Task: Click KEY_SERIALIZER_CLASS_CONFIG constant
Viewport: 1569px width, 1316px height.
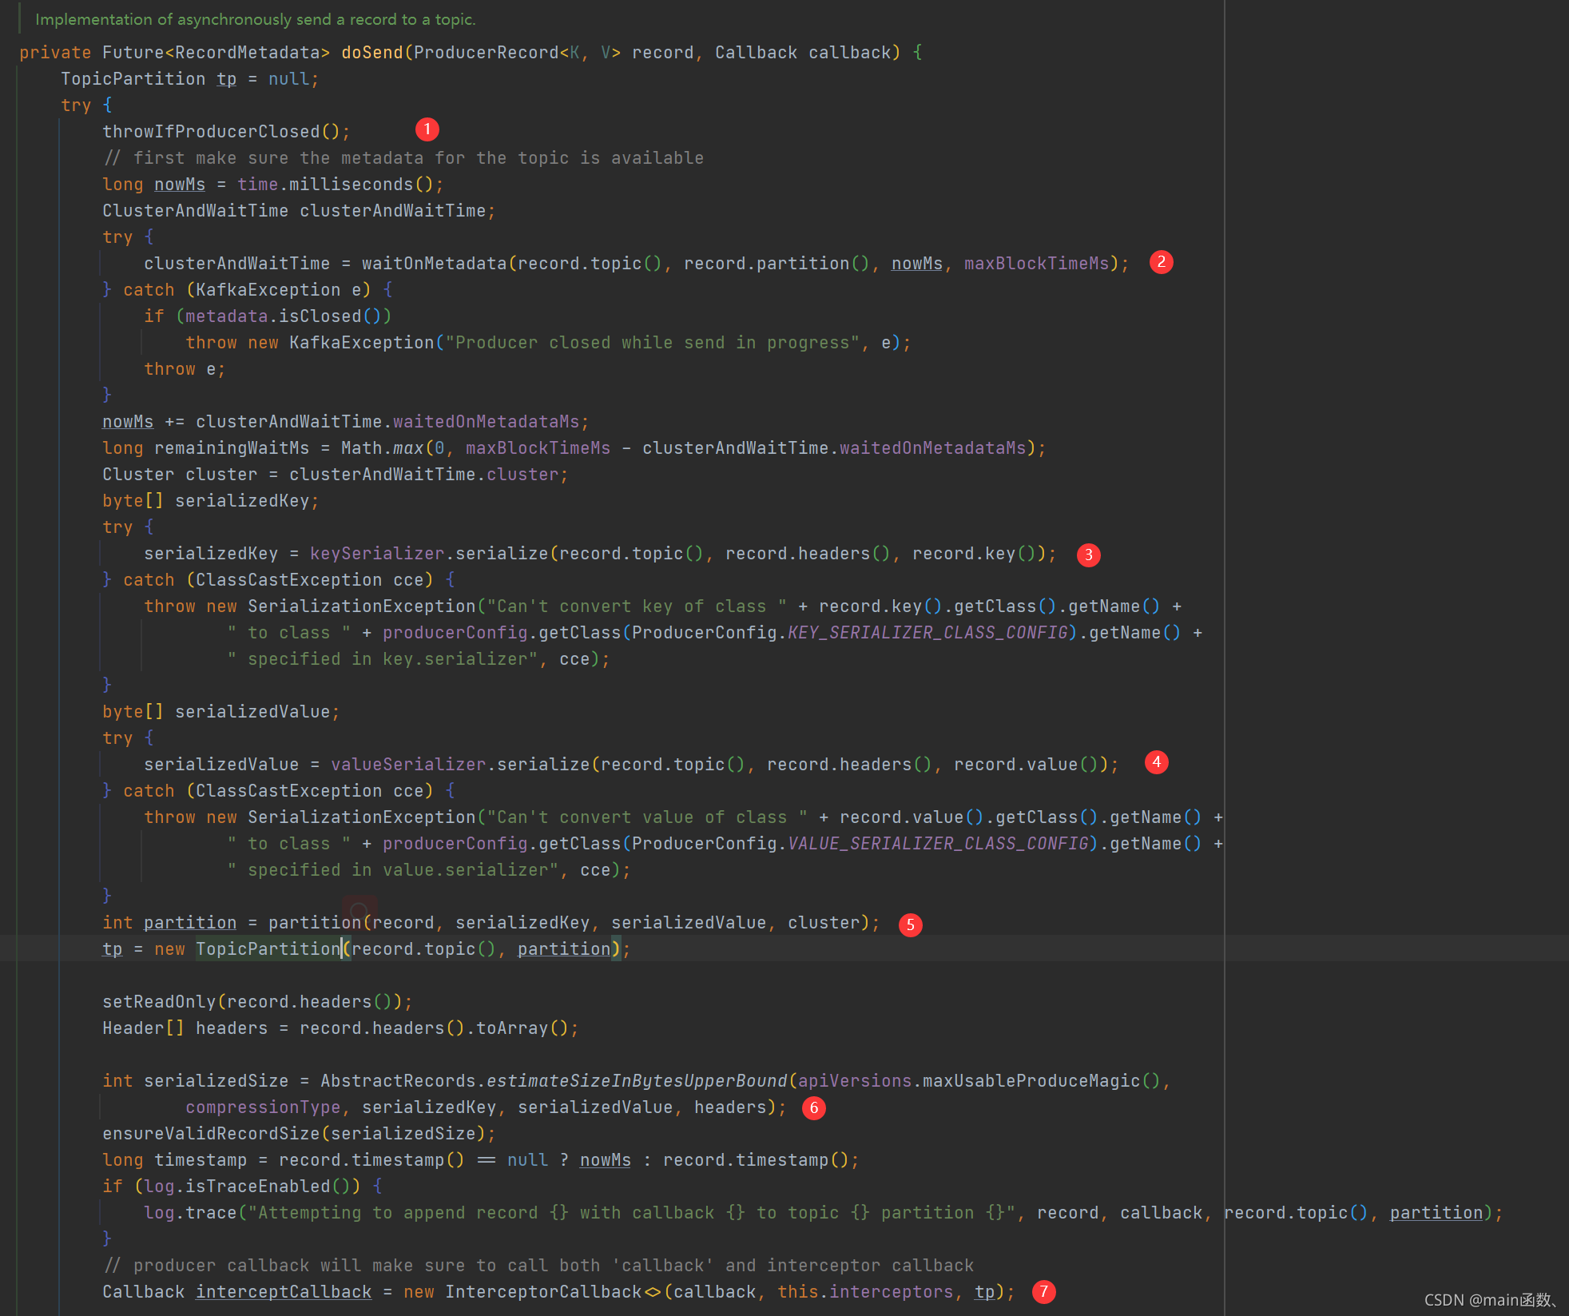Action: point(927,633)
